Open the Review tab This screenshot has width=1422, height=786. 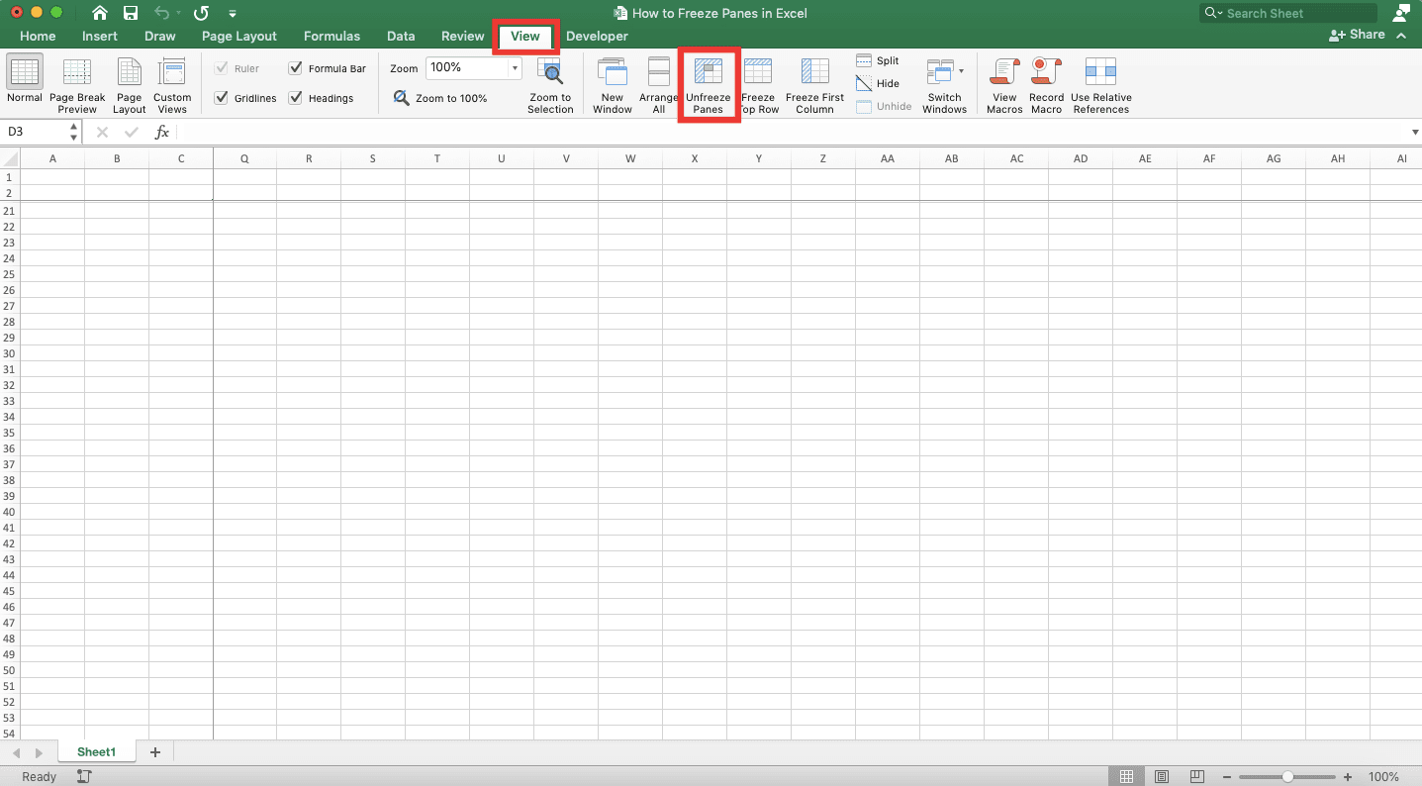click(x=463, y=36)
